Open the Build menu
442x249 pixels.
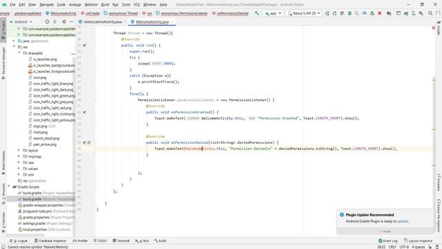coord(105,5)
